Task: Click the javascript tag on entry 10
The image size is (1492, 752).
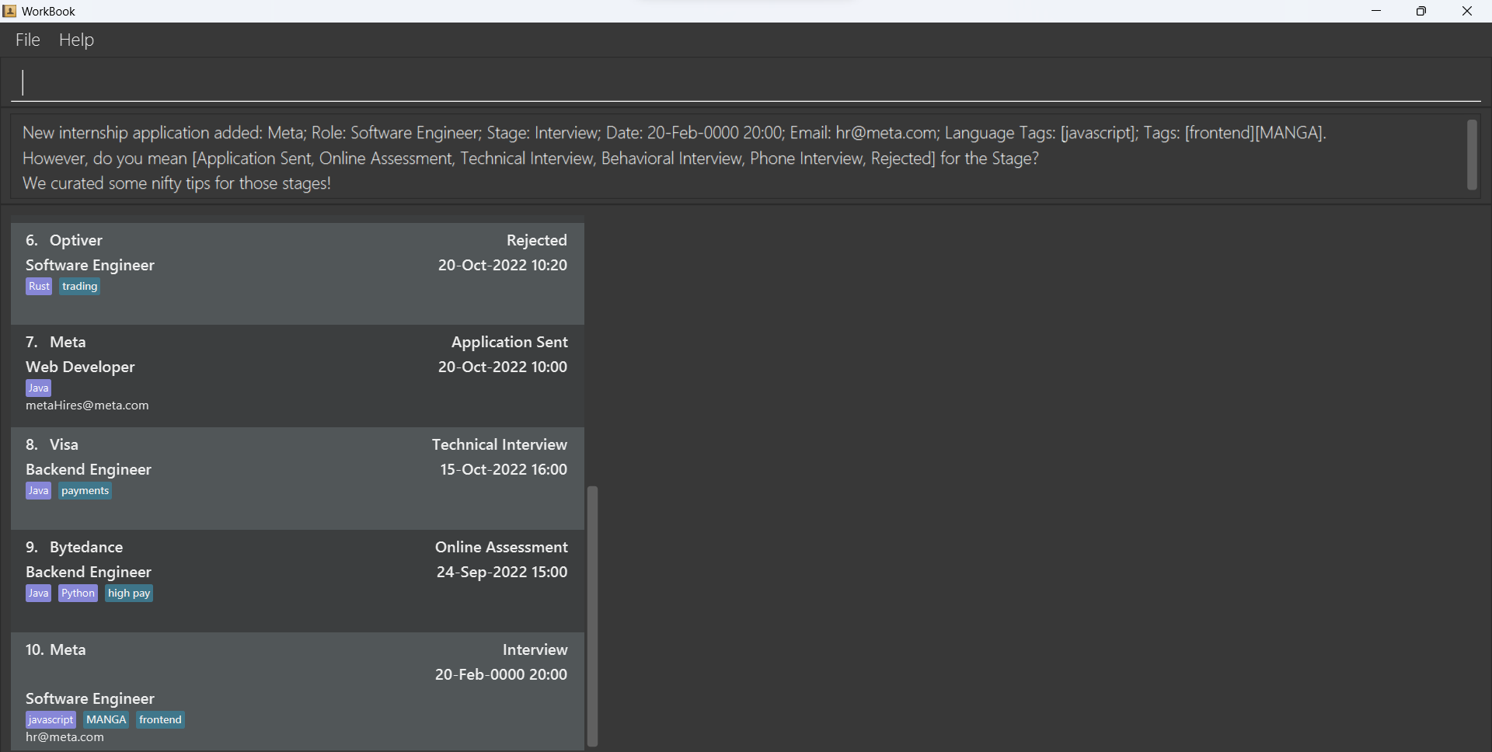Action: pyautogui.click(x=51, y=719)
